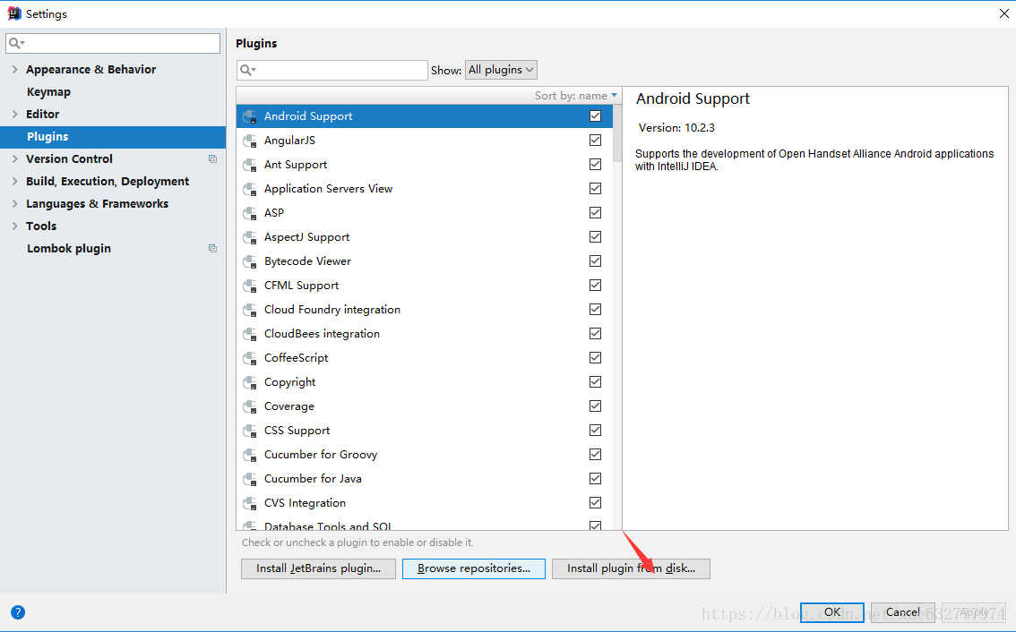Focus the plugins search input field
This screenshot has height=632, width=1016.
[332, 70]
